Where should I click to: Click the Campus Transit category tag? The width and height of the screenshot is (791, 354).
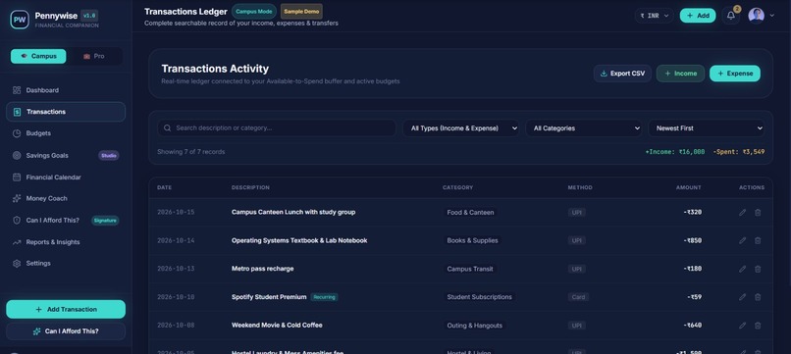tap(470, 269)
